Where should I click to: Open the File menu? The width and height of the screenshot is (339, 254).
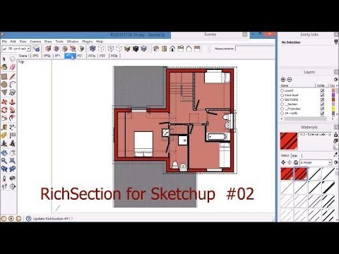click(x=4, y=42)
